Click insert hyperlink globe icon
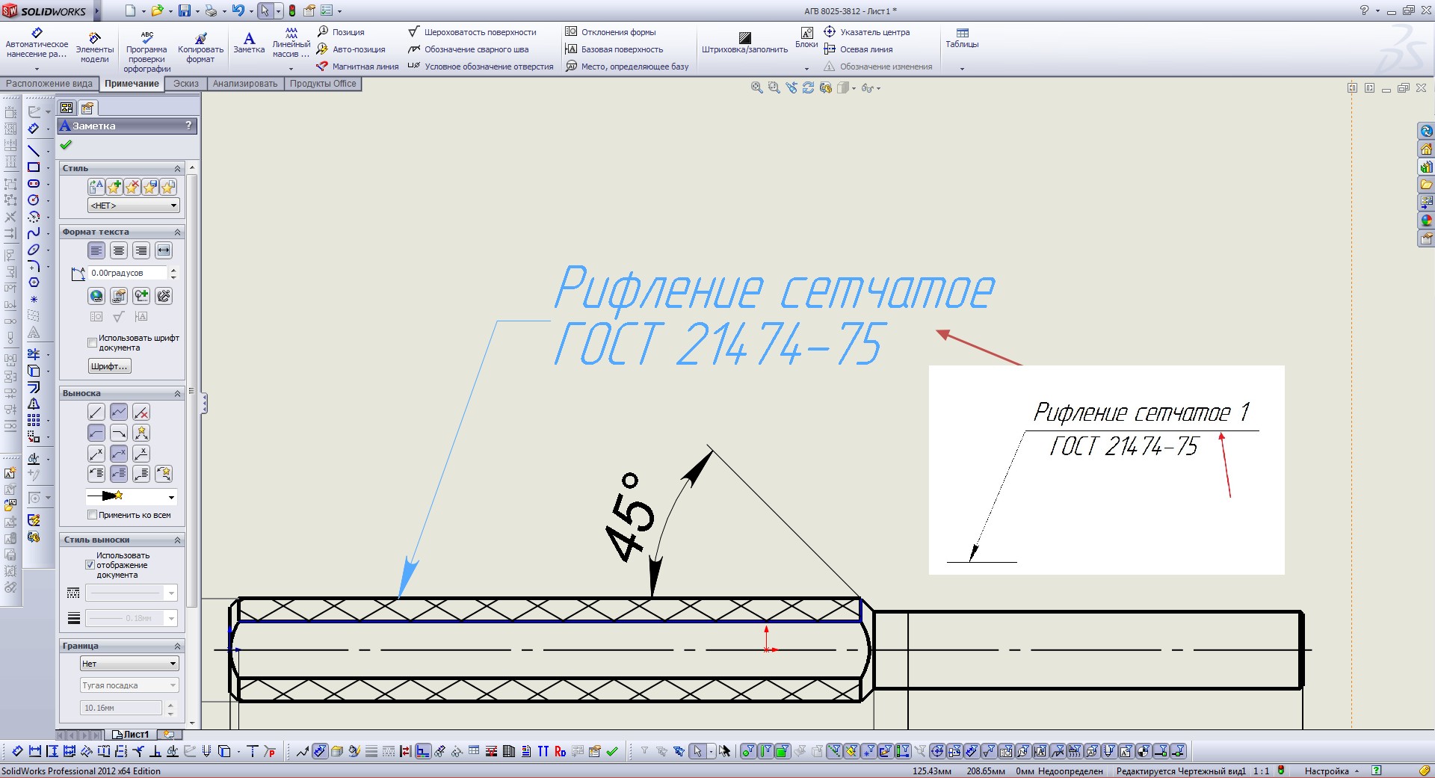Viewport: 1435px width, 778px height. coord(96,296)
